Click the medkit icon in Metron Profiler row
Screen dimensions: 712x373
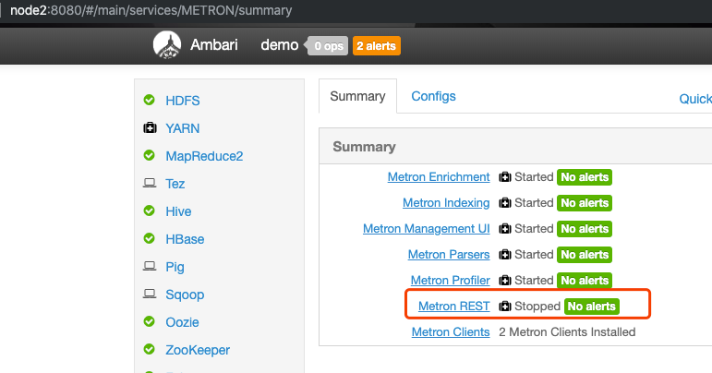point(505,281)
